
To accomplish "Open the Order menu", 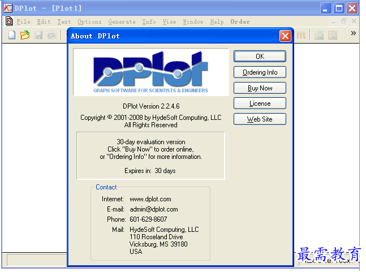I will pos(240,21).
